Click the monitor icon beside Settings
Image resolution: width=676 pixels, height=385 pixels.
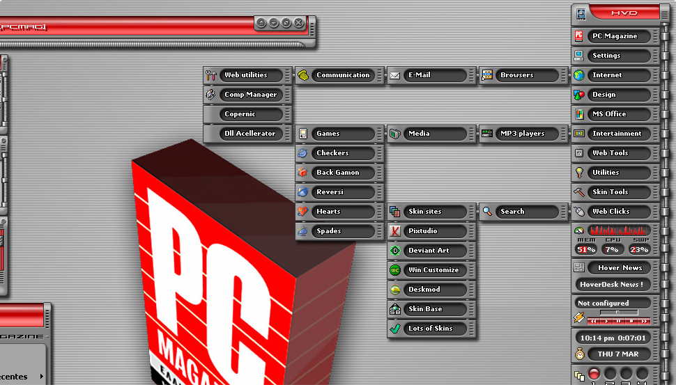(578, 56)
